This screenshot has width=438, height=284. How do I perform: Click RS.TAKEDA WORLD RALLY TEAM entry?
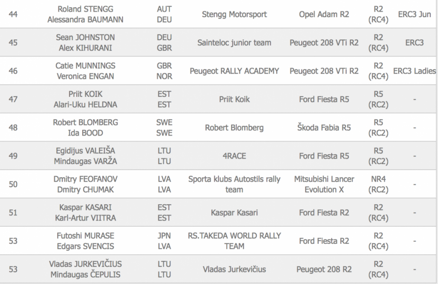point(234,241)
